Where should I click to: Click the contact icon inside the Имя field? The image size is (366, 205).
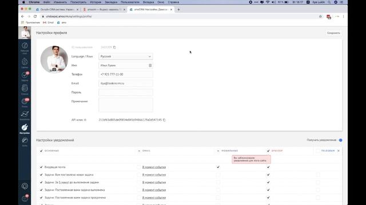[150, 65]
